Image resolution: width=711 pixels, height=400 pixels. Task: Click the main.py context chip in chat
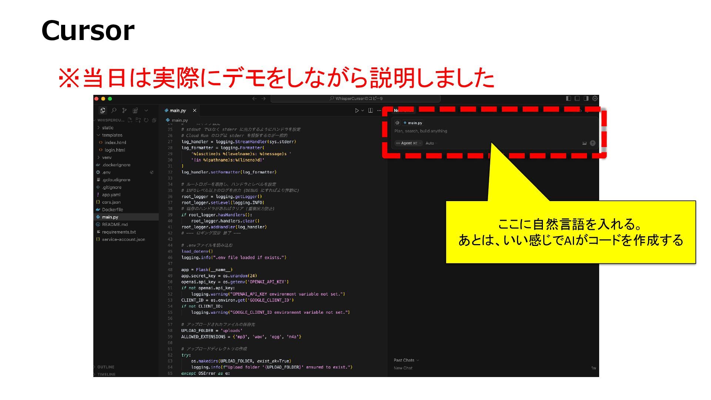[x=413, y=123]
